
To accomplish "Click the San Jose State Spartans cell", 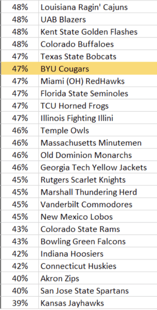I will point(98,290).
